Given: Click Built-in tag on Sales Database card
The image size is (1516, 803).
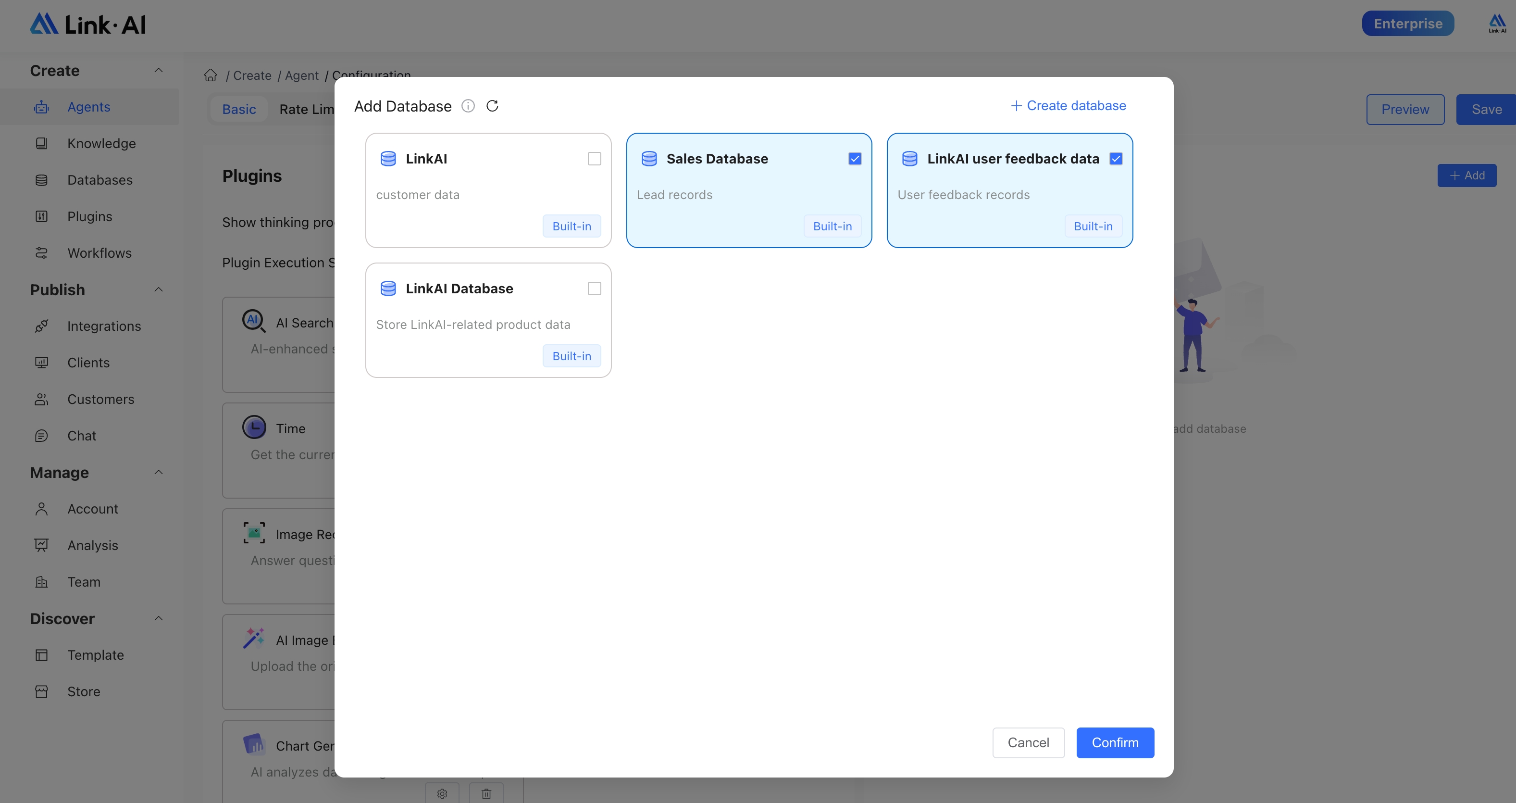Looking at the screenshot, I should [832, 226].
